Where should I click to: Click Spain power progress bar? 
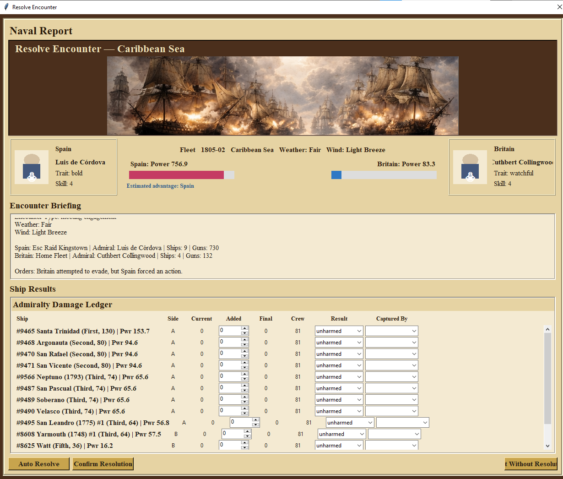click(182, 175)
